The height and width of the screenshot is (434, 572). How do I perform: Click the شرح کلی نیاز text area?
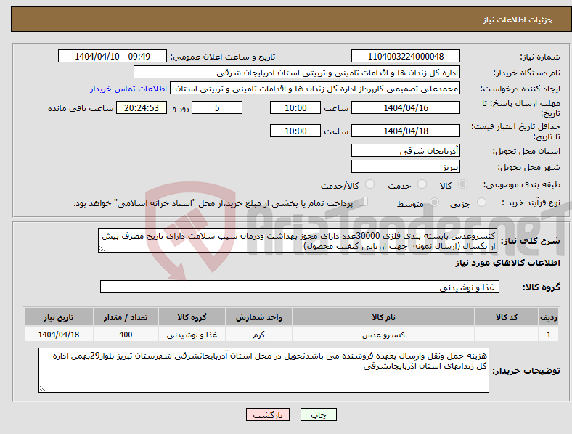click(298, 241)
